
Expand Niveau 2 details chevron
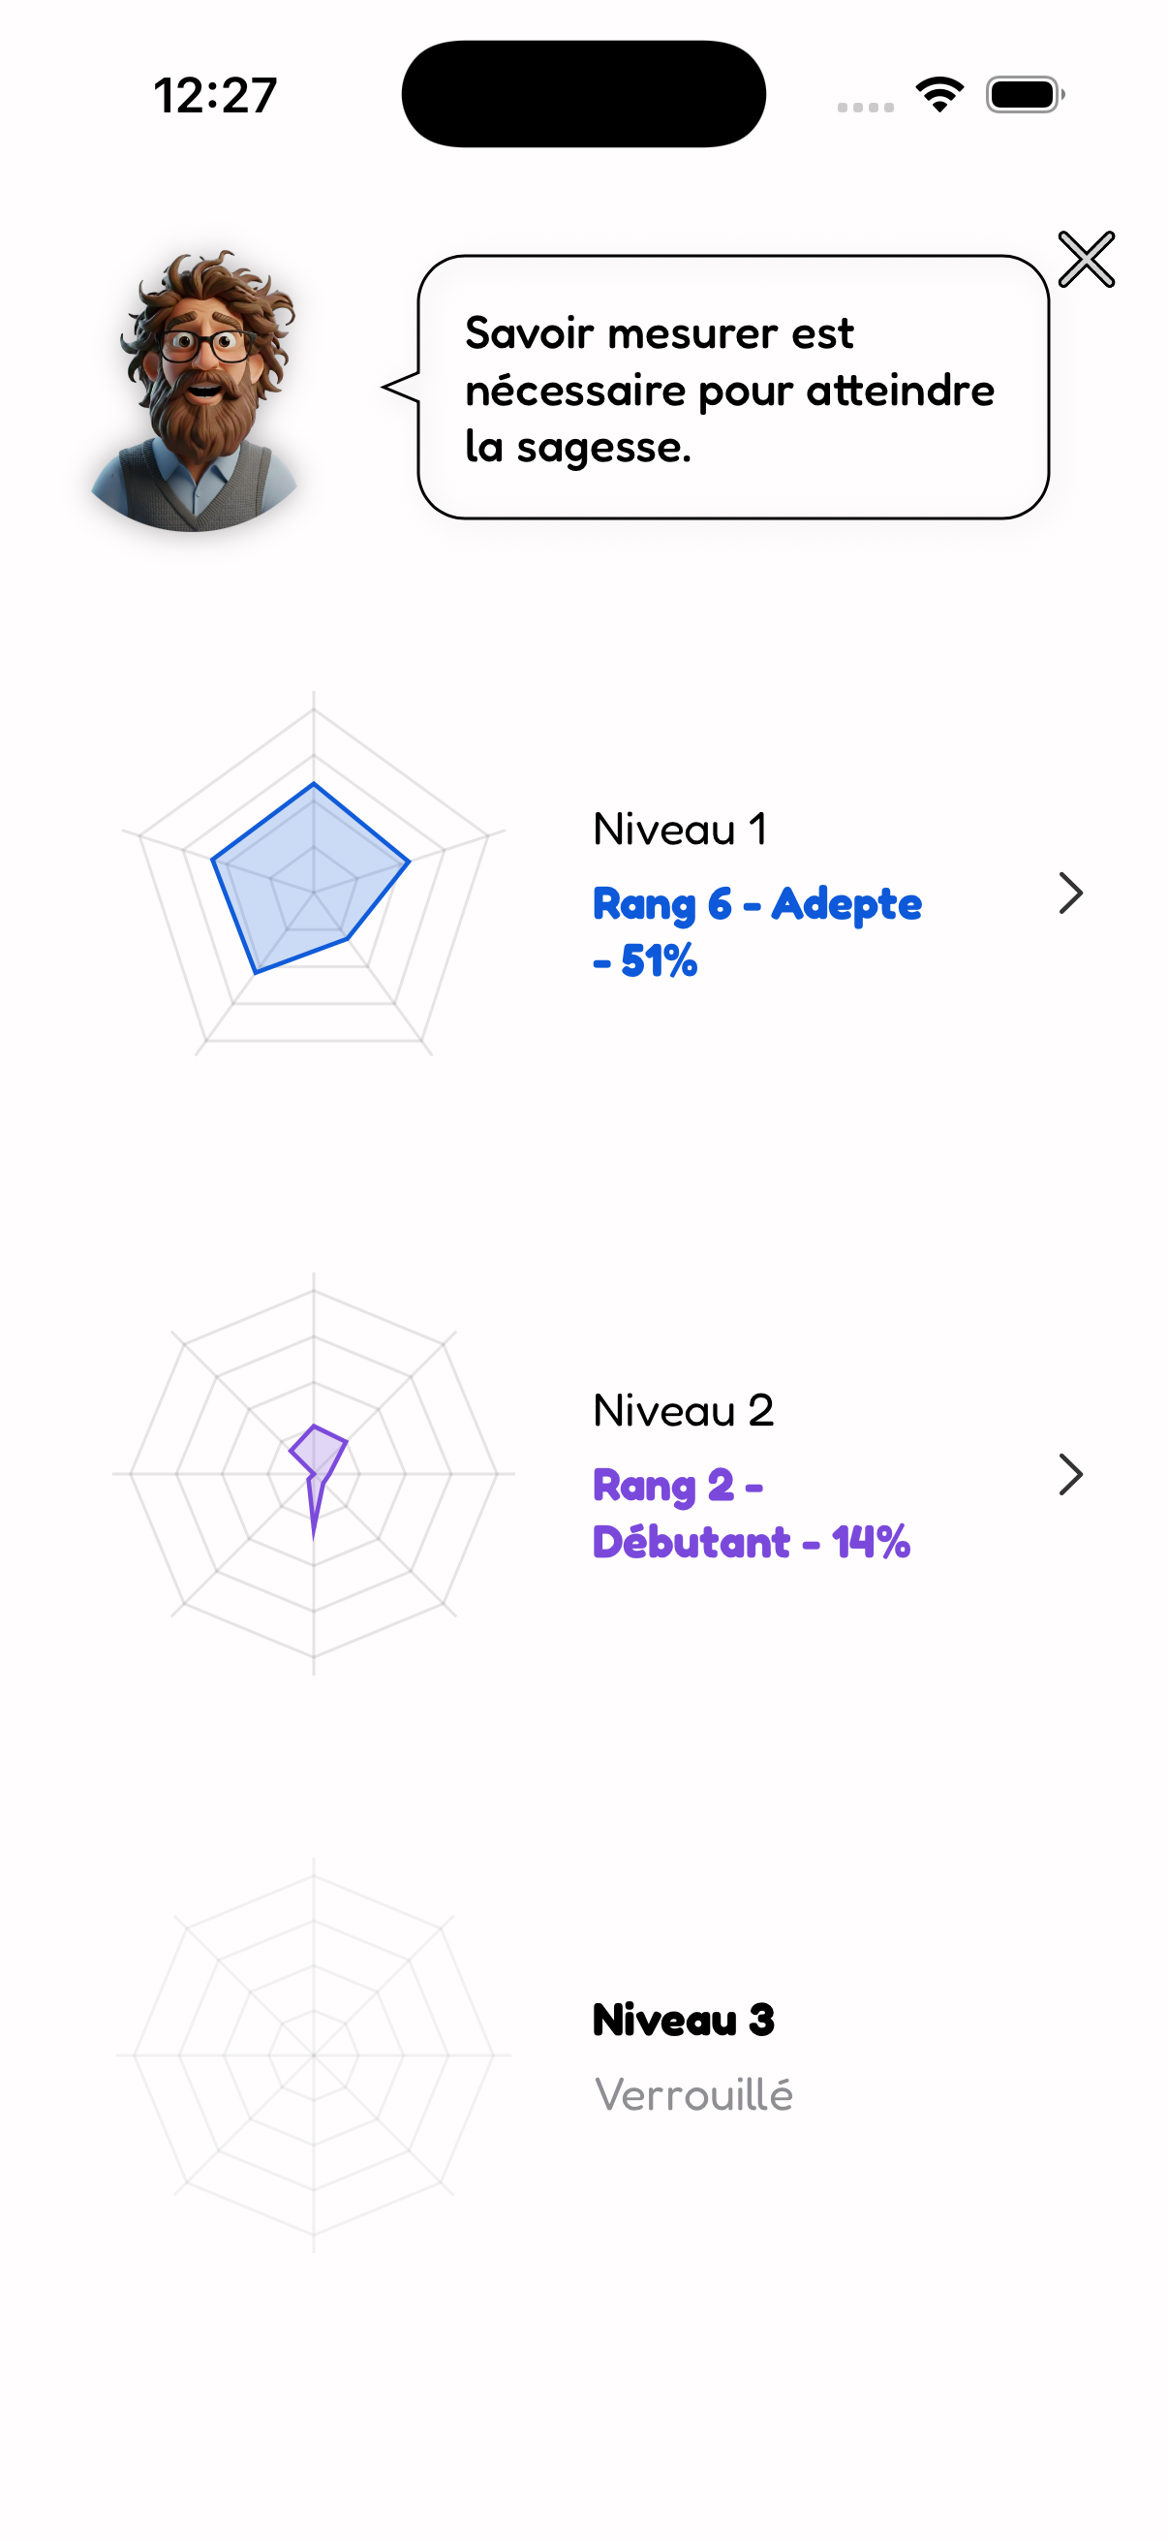tap(1070, 1475)
